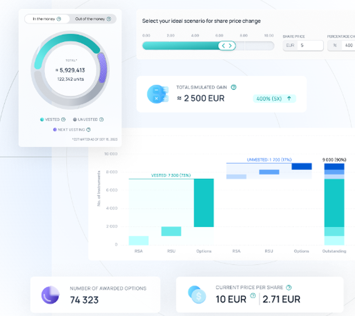Screen dimensions: 355x316
Task: Click the "NUMBER OF AWARDED OPTIONS" heading
Action: click(108, 288)
